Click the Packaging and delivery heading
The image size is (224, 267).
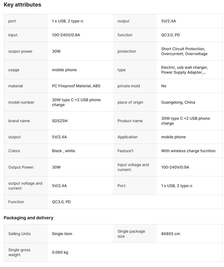coord(28,218)
